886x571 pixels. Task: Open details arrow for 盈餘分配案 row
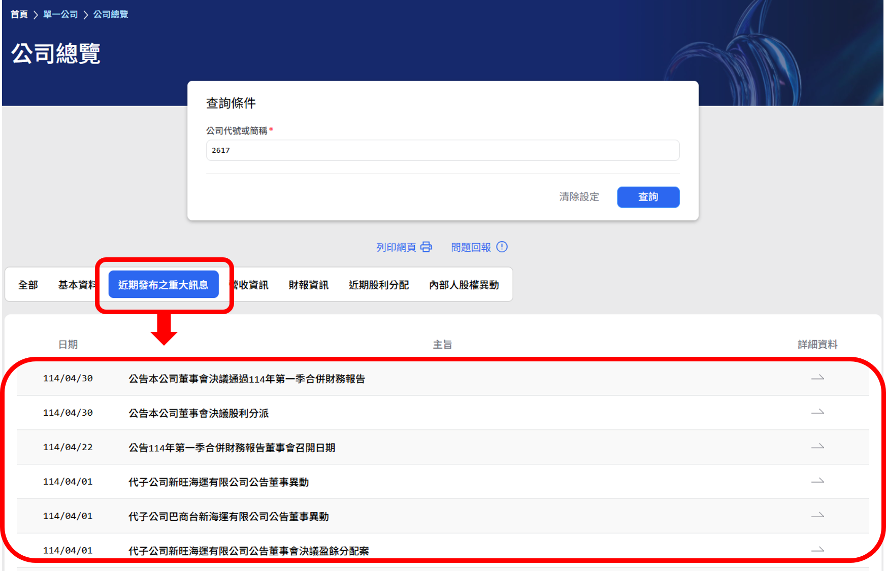(x=817, y=550)
